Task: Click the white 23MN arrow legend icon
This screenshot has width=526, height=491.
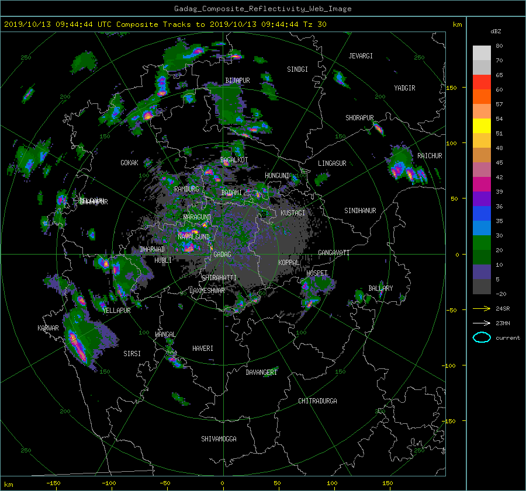Action: pyautogui.click(x=482, y=323)
